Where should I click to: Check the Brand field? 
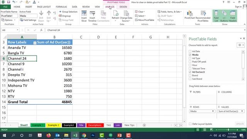(190, 75)
